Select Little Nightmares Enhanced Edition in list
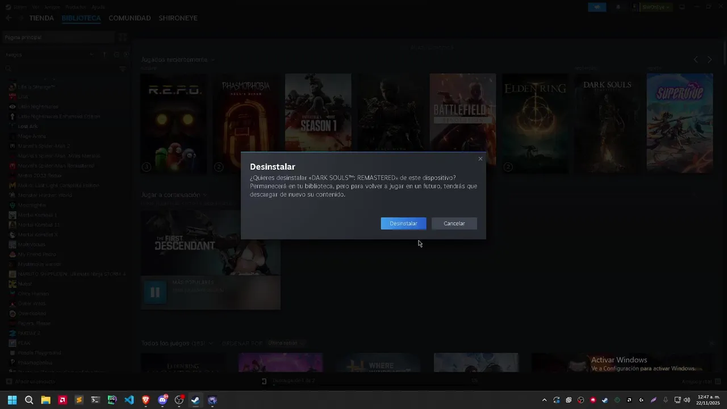 [x=59, y=116]
